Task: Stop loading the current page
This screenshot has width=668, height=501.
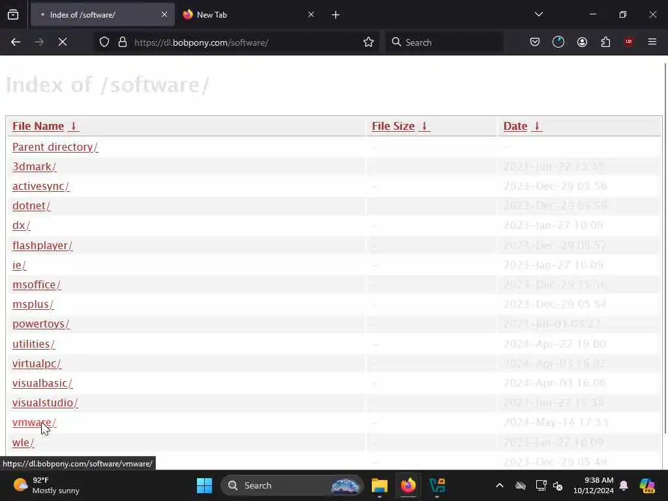Action: coord(63,42)
